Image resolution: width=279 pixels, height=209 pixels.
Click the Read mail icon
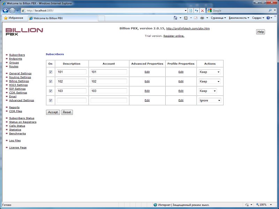[196, 18]
